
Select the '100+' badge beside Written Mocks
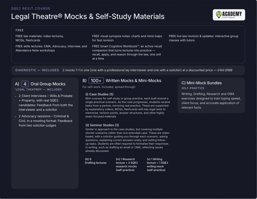96,81
